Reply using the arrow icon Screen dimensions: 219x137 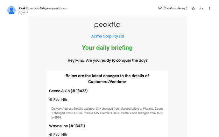201,8
